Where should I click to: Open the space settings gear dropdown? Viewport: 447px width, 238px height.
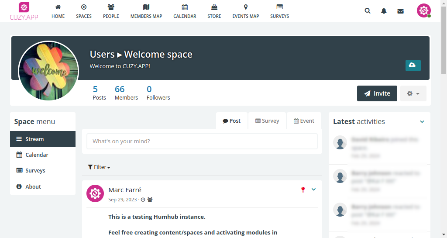point(413,93)
